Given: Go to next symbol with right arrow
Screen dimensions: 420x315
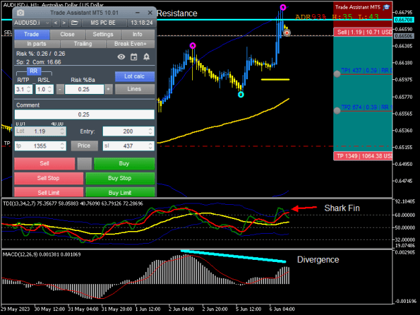Looking at the screenshot, I should 64,23.
